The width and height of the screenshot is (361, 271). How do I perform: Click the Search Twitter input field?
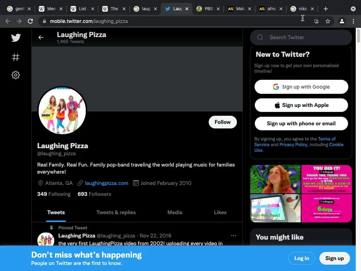click(x=301, y=37)
